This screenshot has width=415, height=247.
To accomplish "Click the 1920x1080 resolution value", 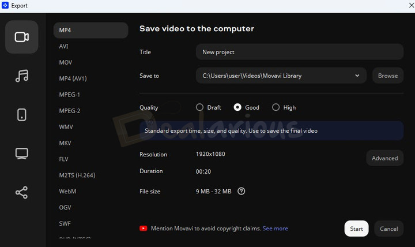I will pyautogui.click(x=210, y=154).
